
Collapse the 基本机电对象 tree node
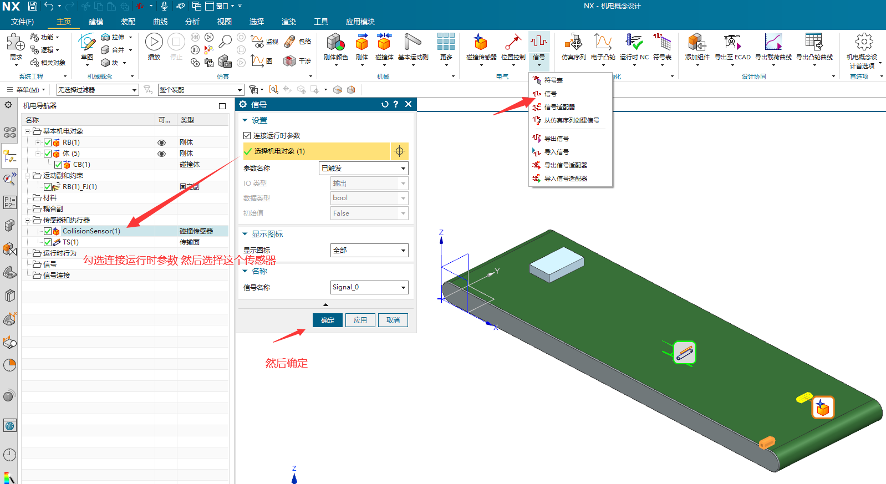28,131
